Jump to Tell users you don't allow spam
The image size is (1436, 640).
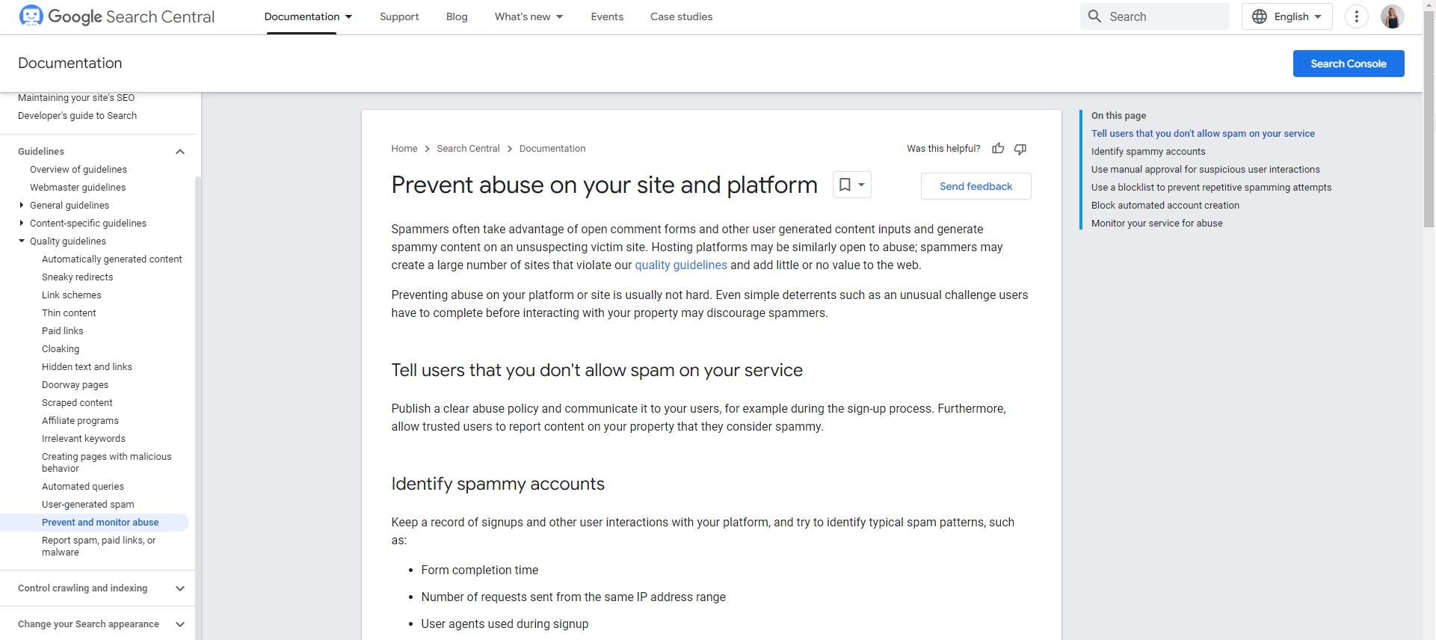click(x=1203, y=134)
